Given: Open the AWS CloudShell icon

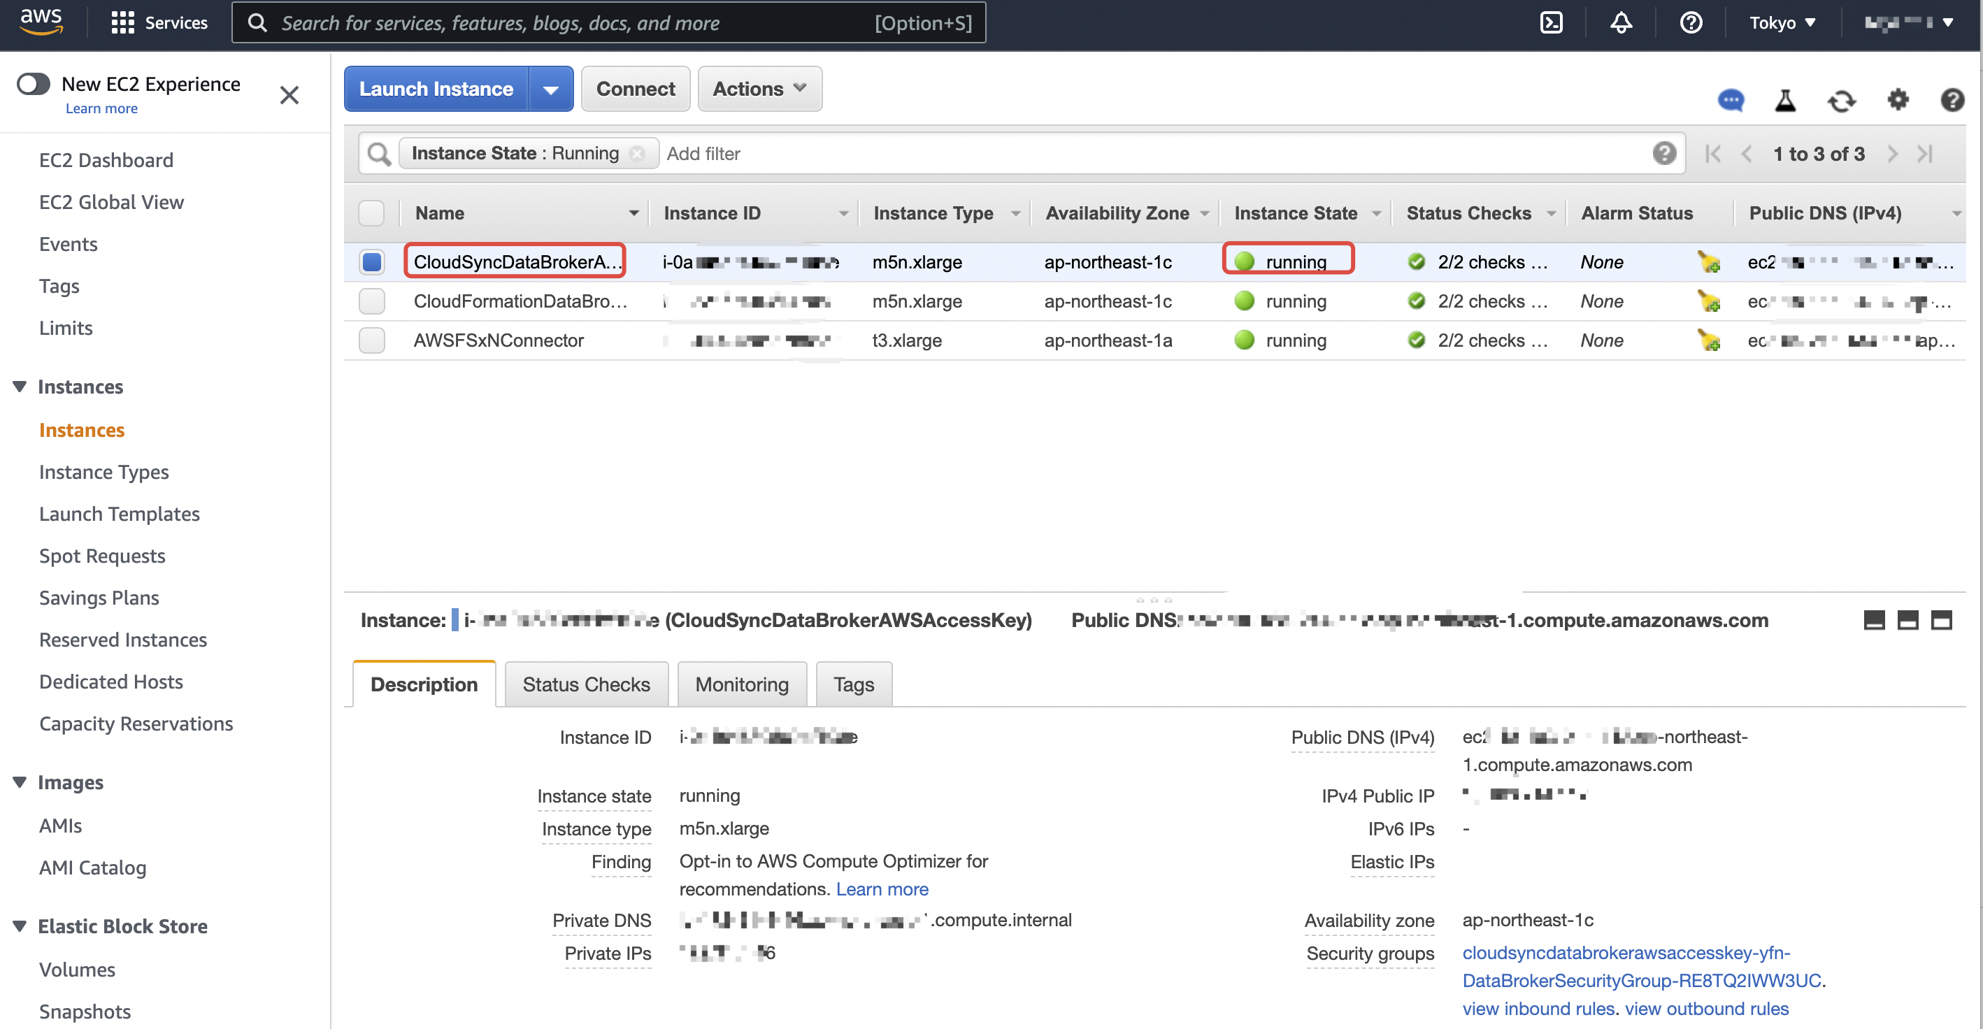Looking at the screenshot, I should click(x=1550, y=22).
